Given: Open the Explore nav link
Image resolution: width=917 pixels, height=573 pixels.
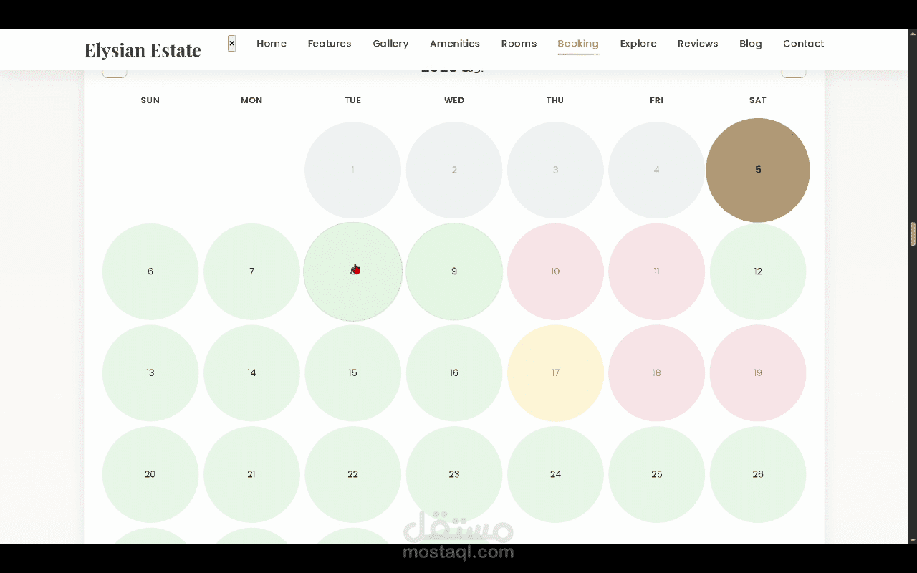Looking at the screenshot, I should 638,44.
